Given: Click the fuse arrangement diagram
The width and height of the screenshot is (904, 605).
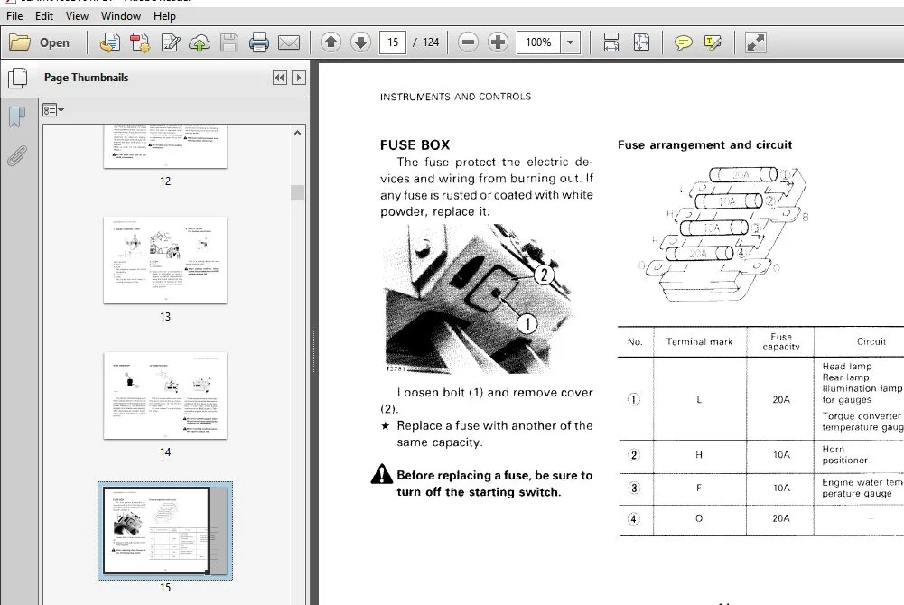Looking at the screenshot, I should [x=724, y=234].
